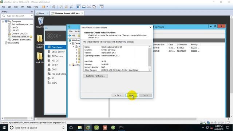The width and height of the screenshot is (233, 131).
Task: Click Server Manager forward arrow
Action: coord(56,36)
